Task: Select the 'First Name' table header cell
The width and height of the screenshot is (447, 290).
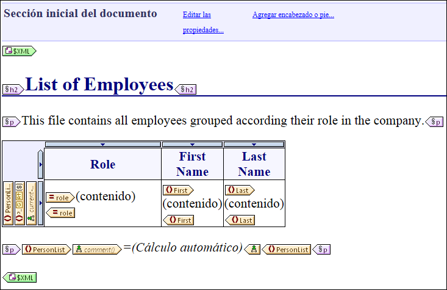Action: 193,164
